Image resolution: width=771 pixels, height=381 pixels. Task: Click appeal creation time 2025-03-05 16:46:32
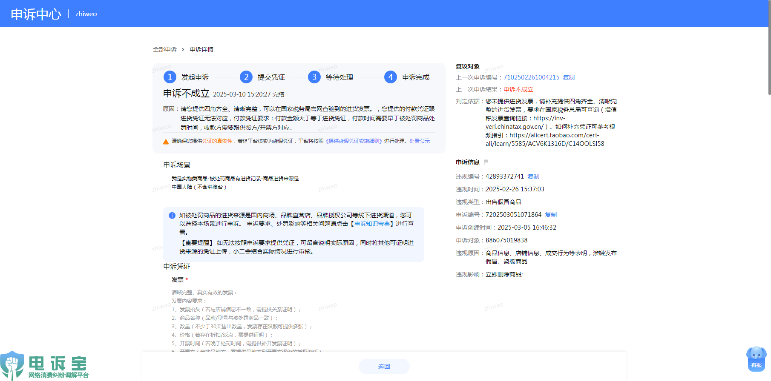click(527, 227)
